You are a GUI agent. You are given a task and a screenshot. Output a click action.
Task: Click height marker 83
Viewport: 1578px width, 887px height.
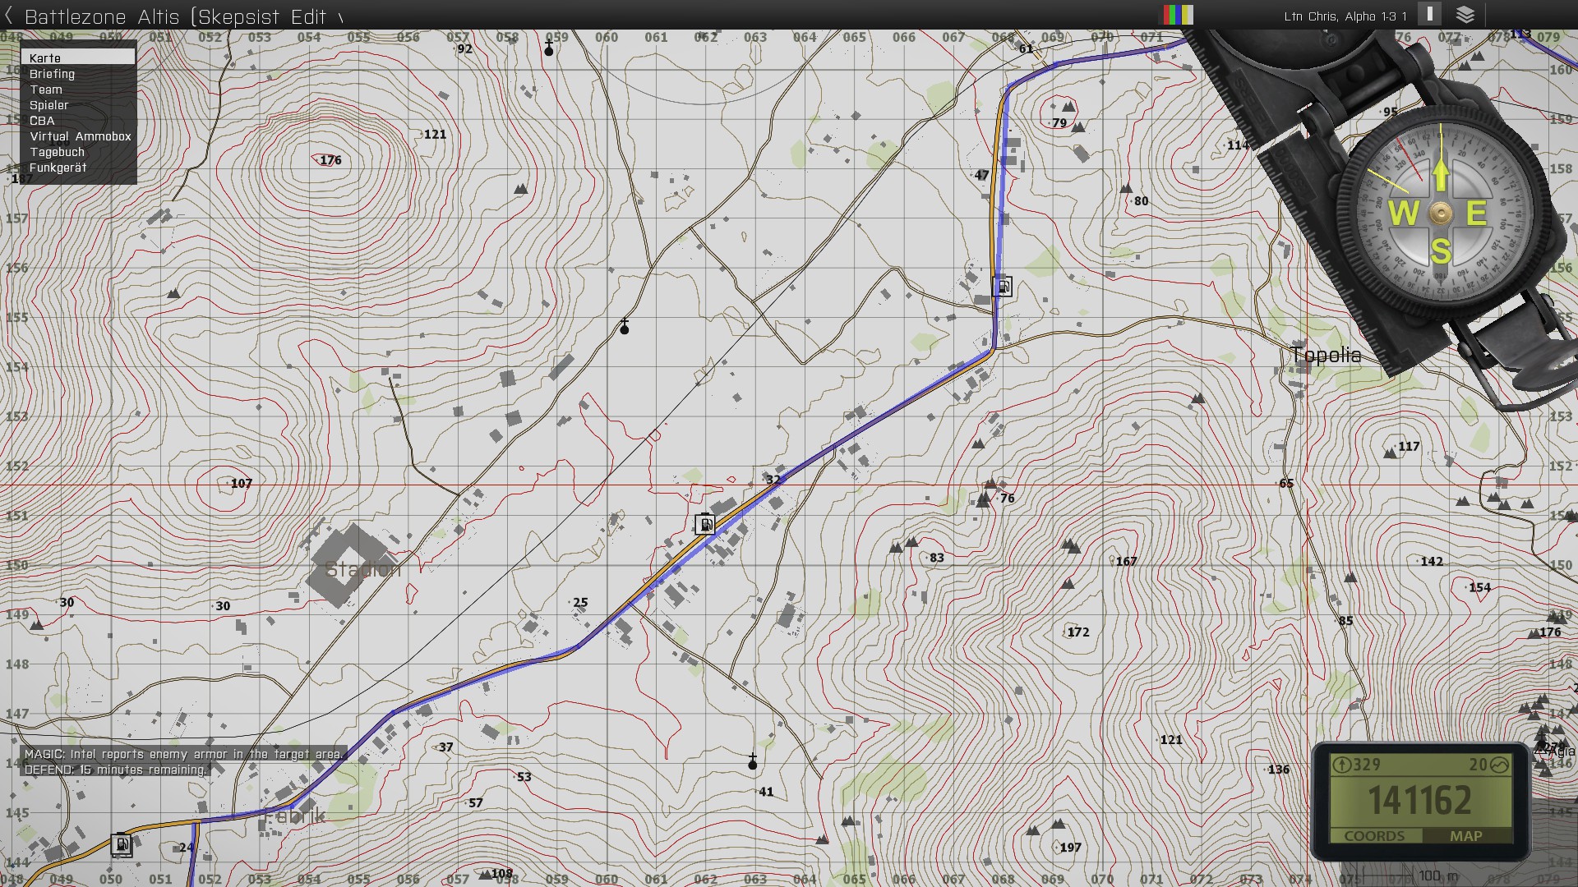[x=936, y=558]
